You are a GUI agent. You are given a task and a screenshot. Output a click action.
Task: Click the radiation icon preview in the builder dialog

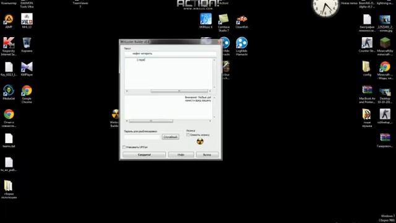pyautogui.click(x=200, y=141)
